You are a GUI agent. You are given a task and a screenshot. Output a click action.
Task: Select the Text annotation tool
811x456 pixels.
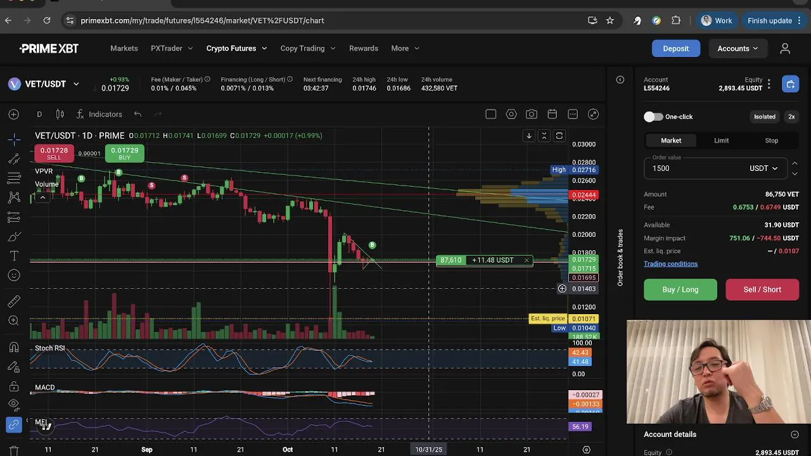[14, 256]
